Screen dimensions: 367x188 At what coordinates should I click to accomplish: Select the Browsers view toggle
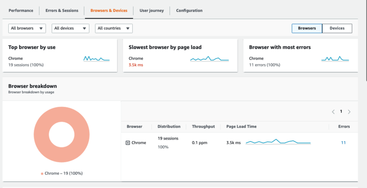pyautogui.click(x=307, y=28)
